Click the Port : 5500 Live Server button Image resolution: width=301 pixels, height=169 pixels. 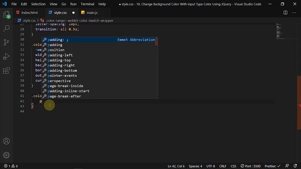tap(251, 166)
